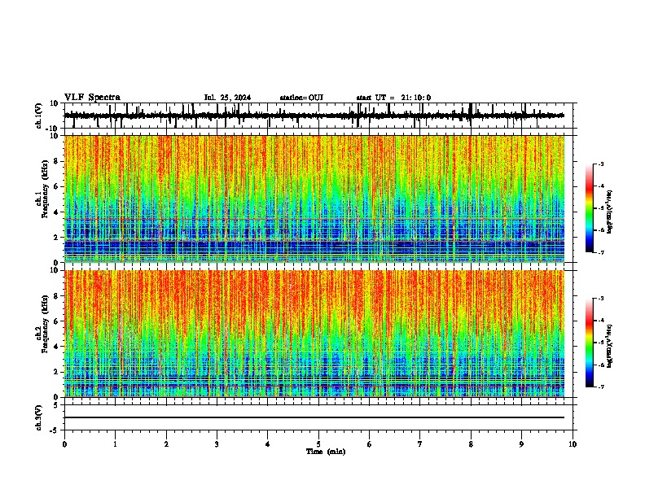
Task: Click the "8" kHz tick on ch.1 spectrogram
Action: pos(57,161)
